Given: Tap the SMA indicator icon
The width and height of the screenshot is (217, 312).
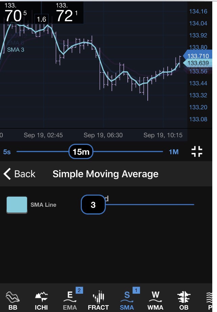Looking at the screenshot, I should tap(127, 300).
